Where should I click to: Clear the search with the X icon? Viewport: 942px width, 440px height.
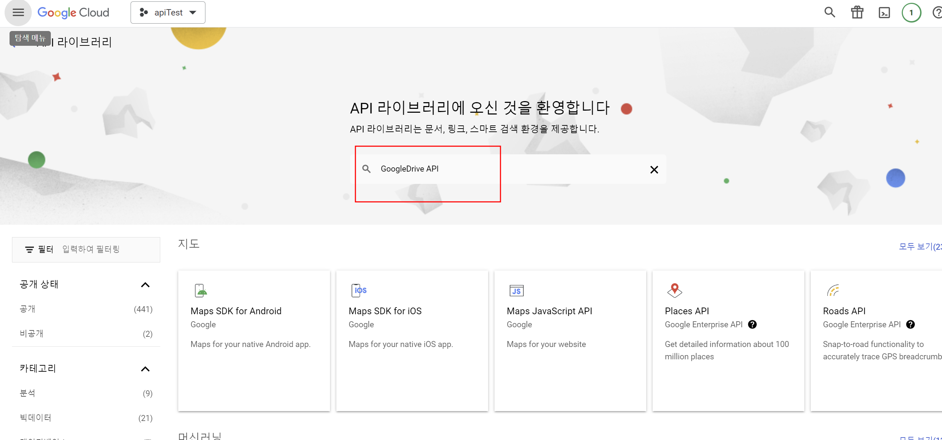click(654, 170)
